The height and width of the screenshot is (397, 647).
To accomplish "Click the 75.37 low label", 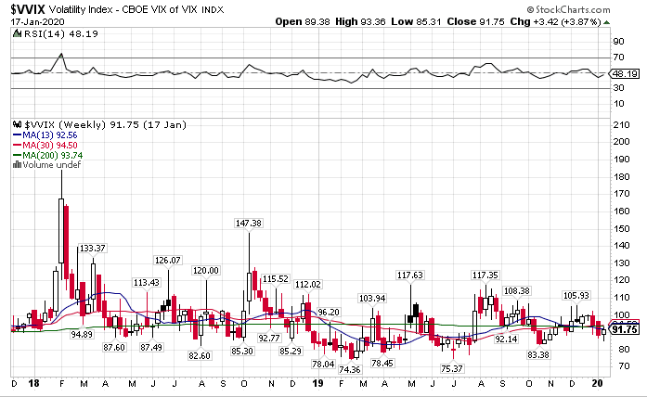I will point(452,368).
